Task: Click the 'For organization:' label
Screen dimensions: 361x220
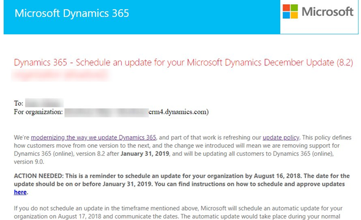Action: click(38, 112)
